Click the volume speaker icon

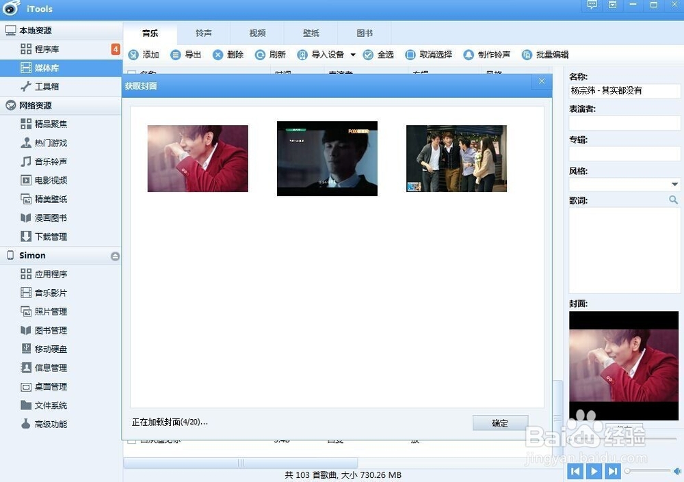677,471
